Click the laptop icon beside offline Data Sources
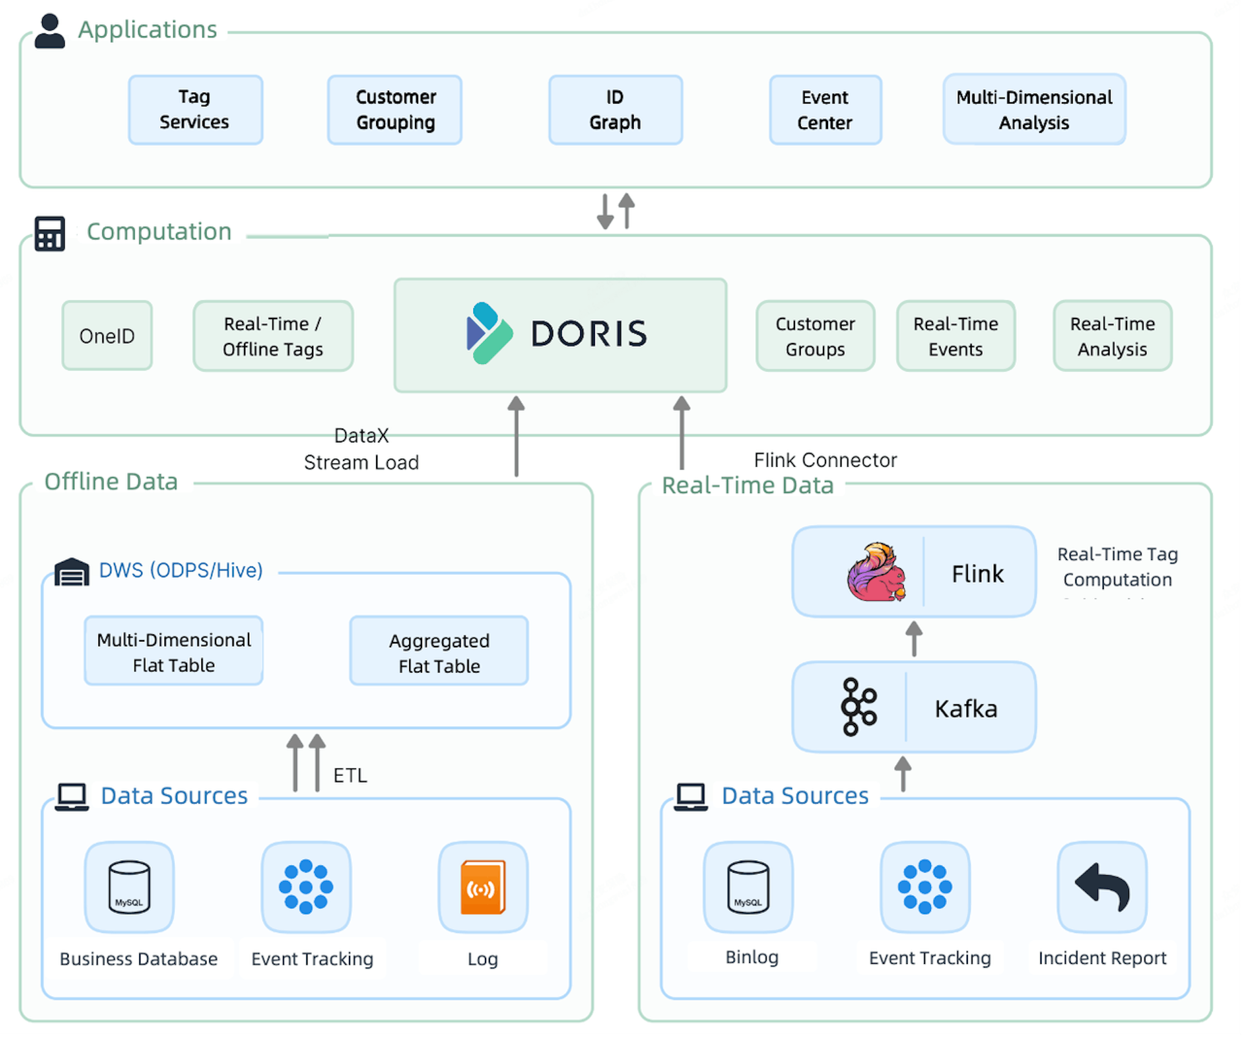Image resolution: width=1243 pixels, height=1037 pixels. pyautogui.click(x=72, y=796)
